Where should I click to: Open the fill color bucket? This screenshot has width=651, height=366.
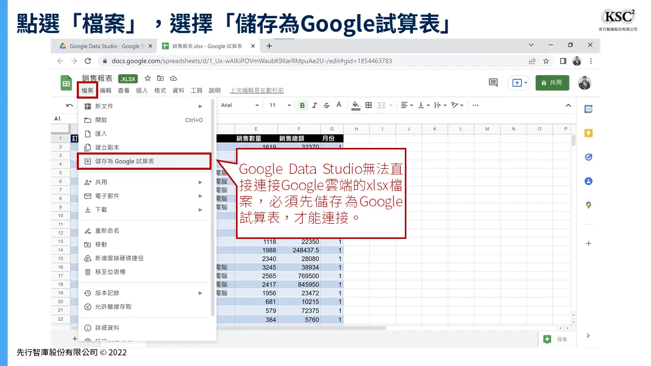pyautogui.click(x=356, y=105)
